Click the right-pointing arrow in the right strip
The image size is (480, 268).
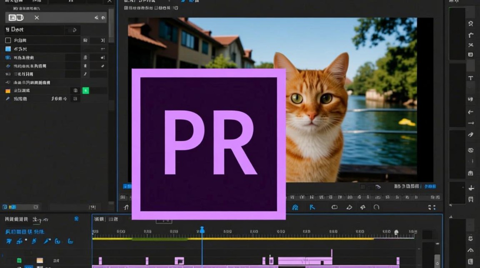471,123
